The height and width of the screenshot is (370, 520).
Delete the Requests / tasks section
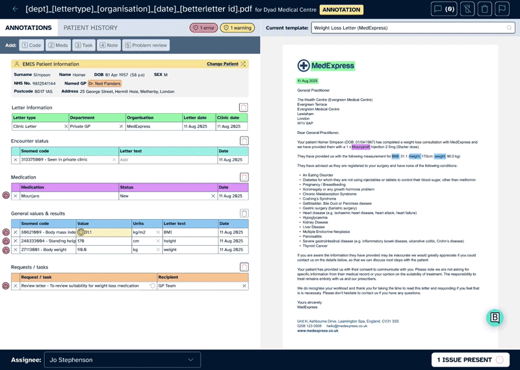pyautogui.click(x=244, y=267)
